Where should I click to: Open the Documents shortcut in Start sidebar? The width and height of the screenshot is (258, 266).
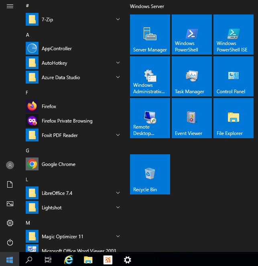click(10, 184)
